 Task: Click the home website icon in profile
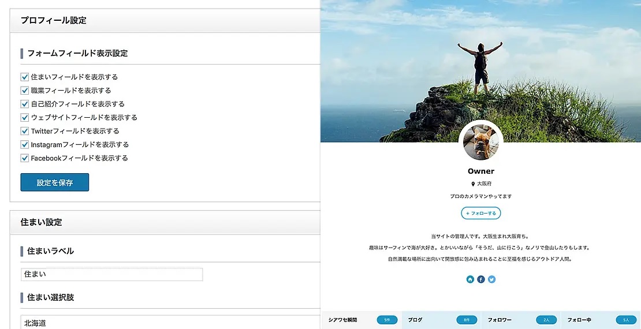point(470,279)
